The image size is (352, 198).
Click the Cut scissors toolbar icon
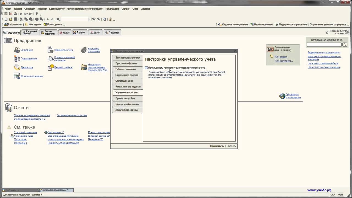(x=21, y=19)
